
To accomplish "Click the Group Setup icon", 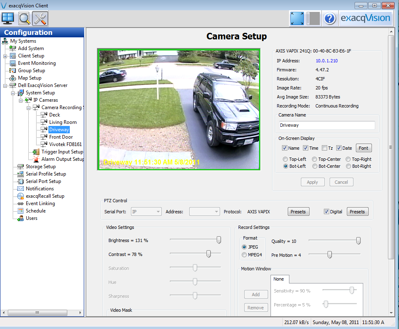I will point(13,71).
